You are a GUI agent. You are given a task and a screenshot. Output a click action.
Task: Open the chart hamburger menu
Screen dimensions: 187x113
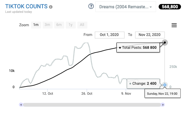[174, 25]
